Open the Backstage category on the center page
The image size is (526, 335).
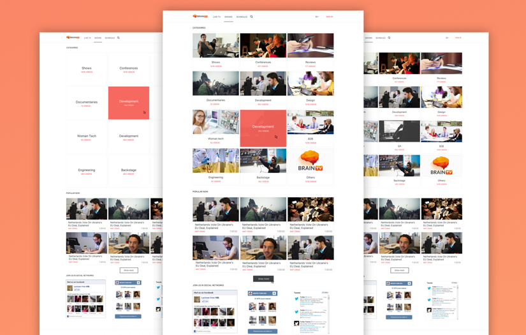263,166
